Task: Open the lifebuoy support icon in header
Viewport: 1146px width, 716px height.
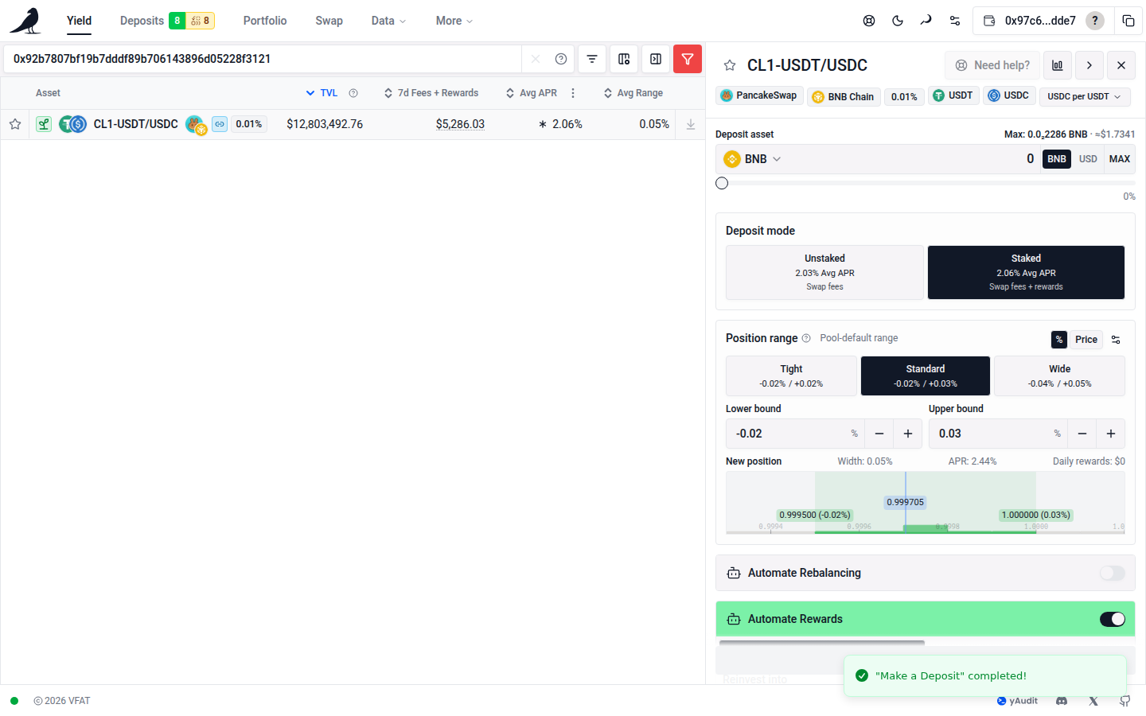Action: click(869, 21)
